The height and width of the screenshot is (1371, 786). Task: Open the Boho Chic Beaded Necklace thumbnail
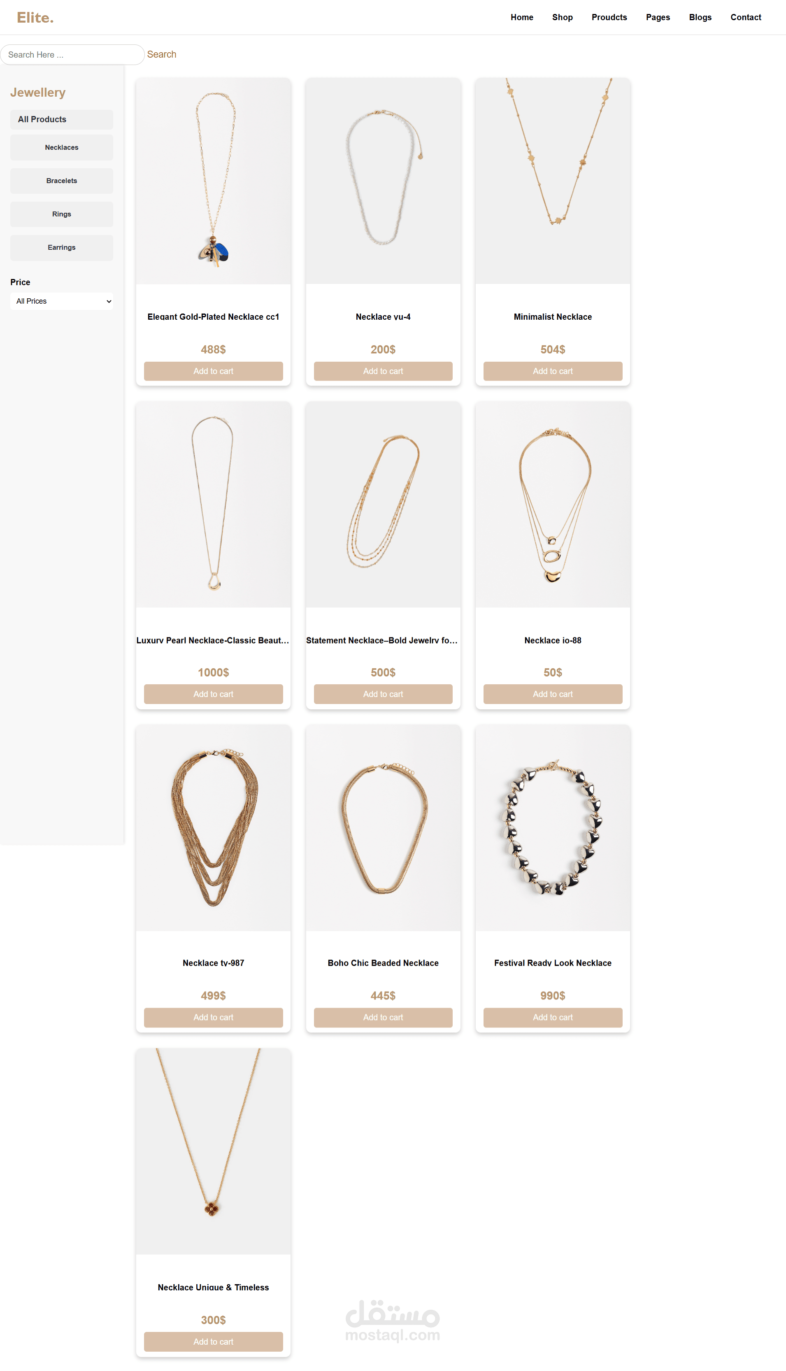click(383, 828)
